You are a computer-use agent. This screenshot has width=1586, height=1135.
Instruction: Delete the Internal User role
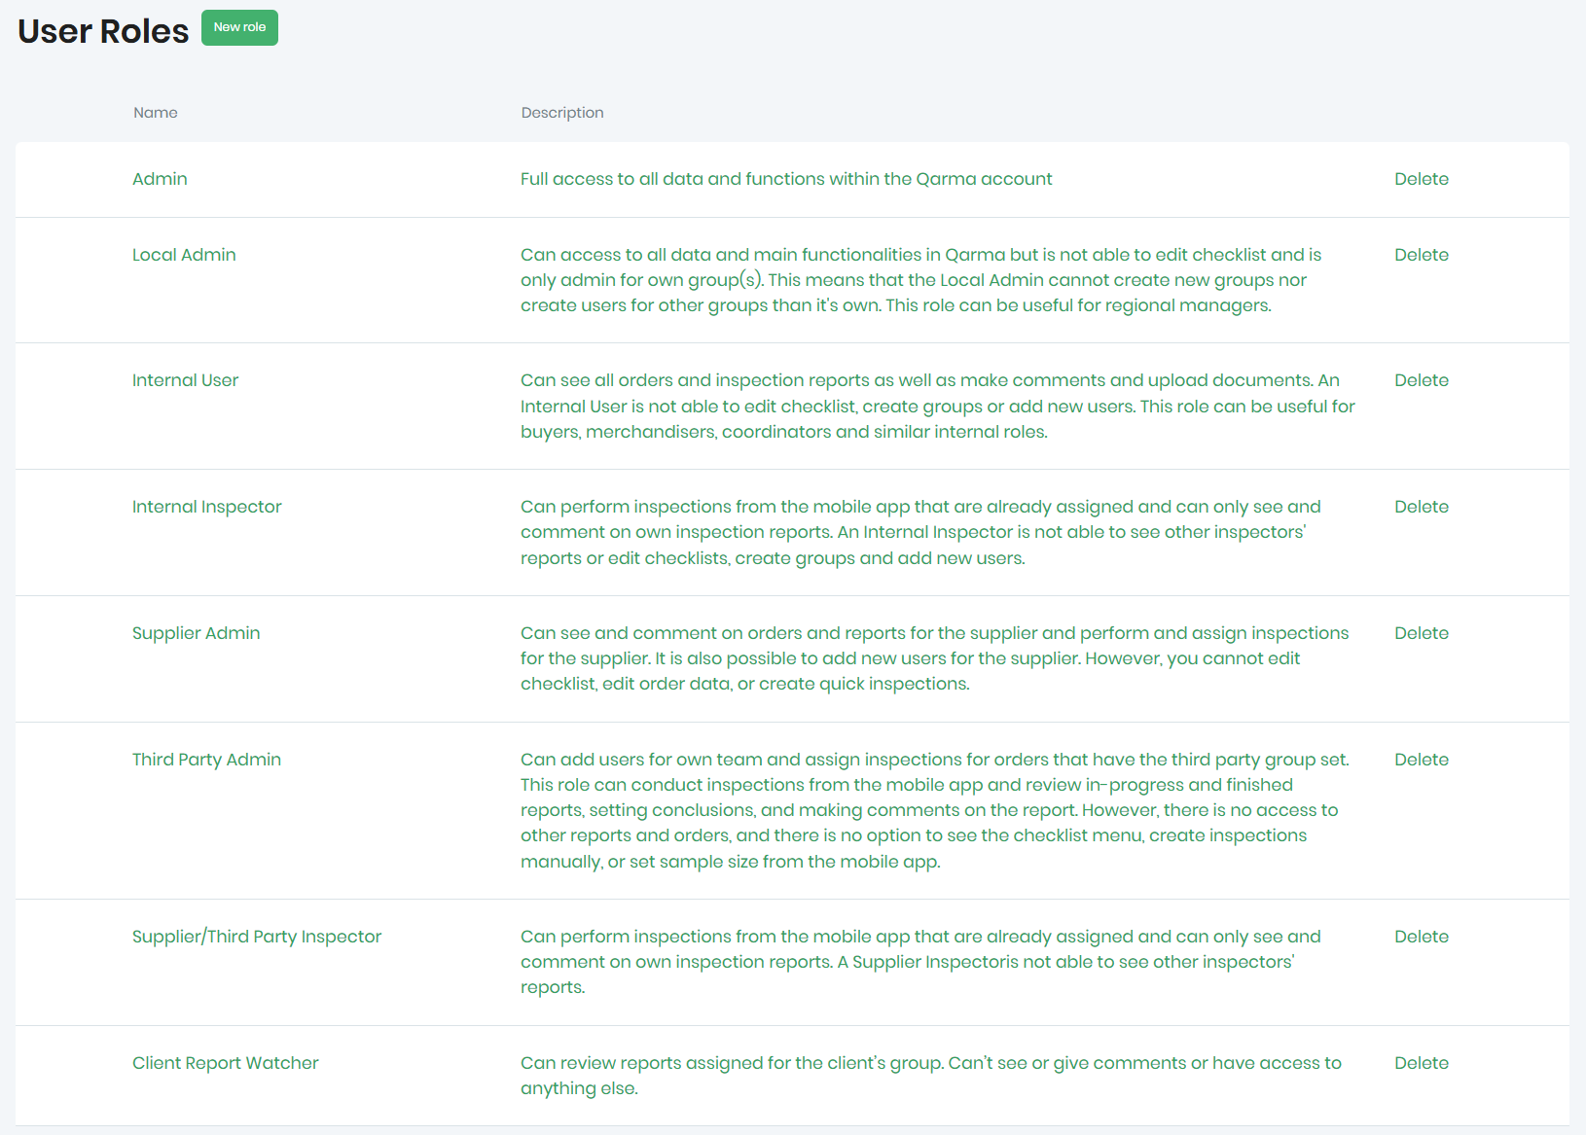(x=1422, y=380)
